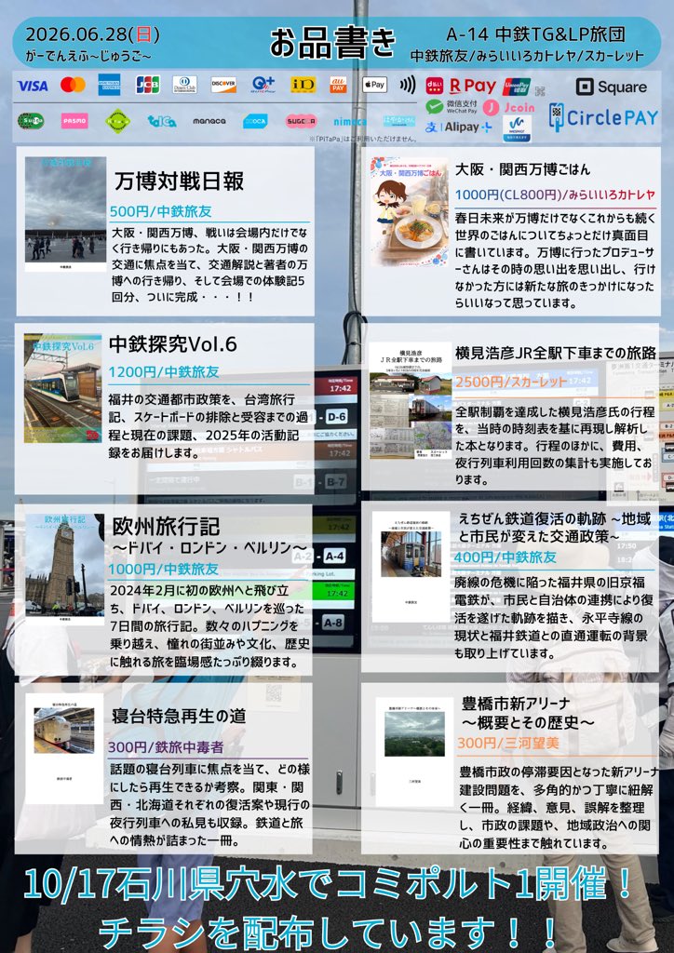The image size is (674, 953).
Task: Click the SUGOCA logo
Action: [x=302, y=121]
